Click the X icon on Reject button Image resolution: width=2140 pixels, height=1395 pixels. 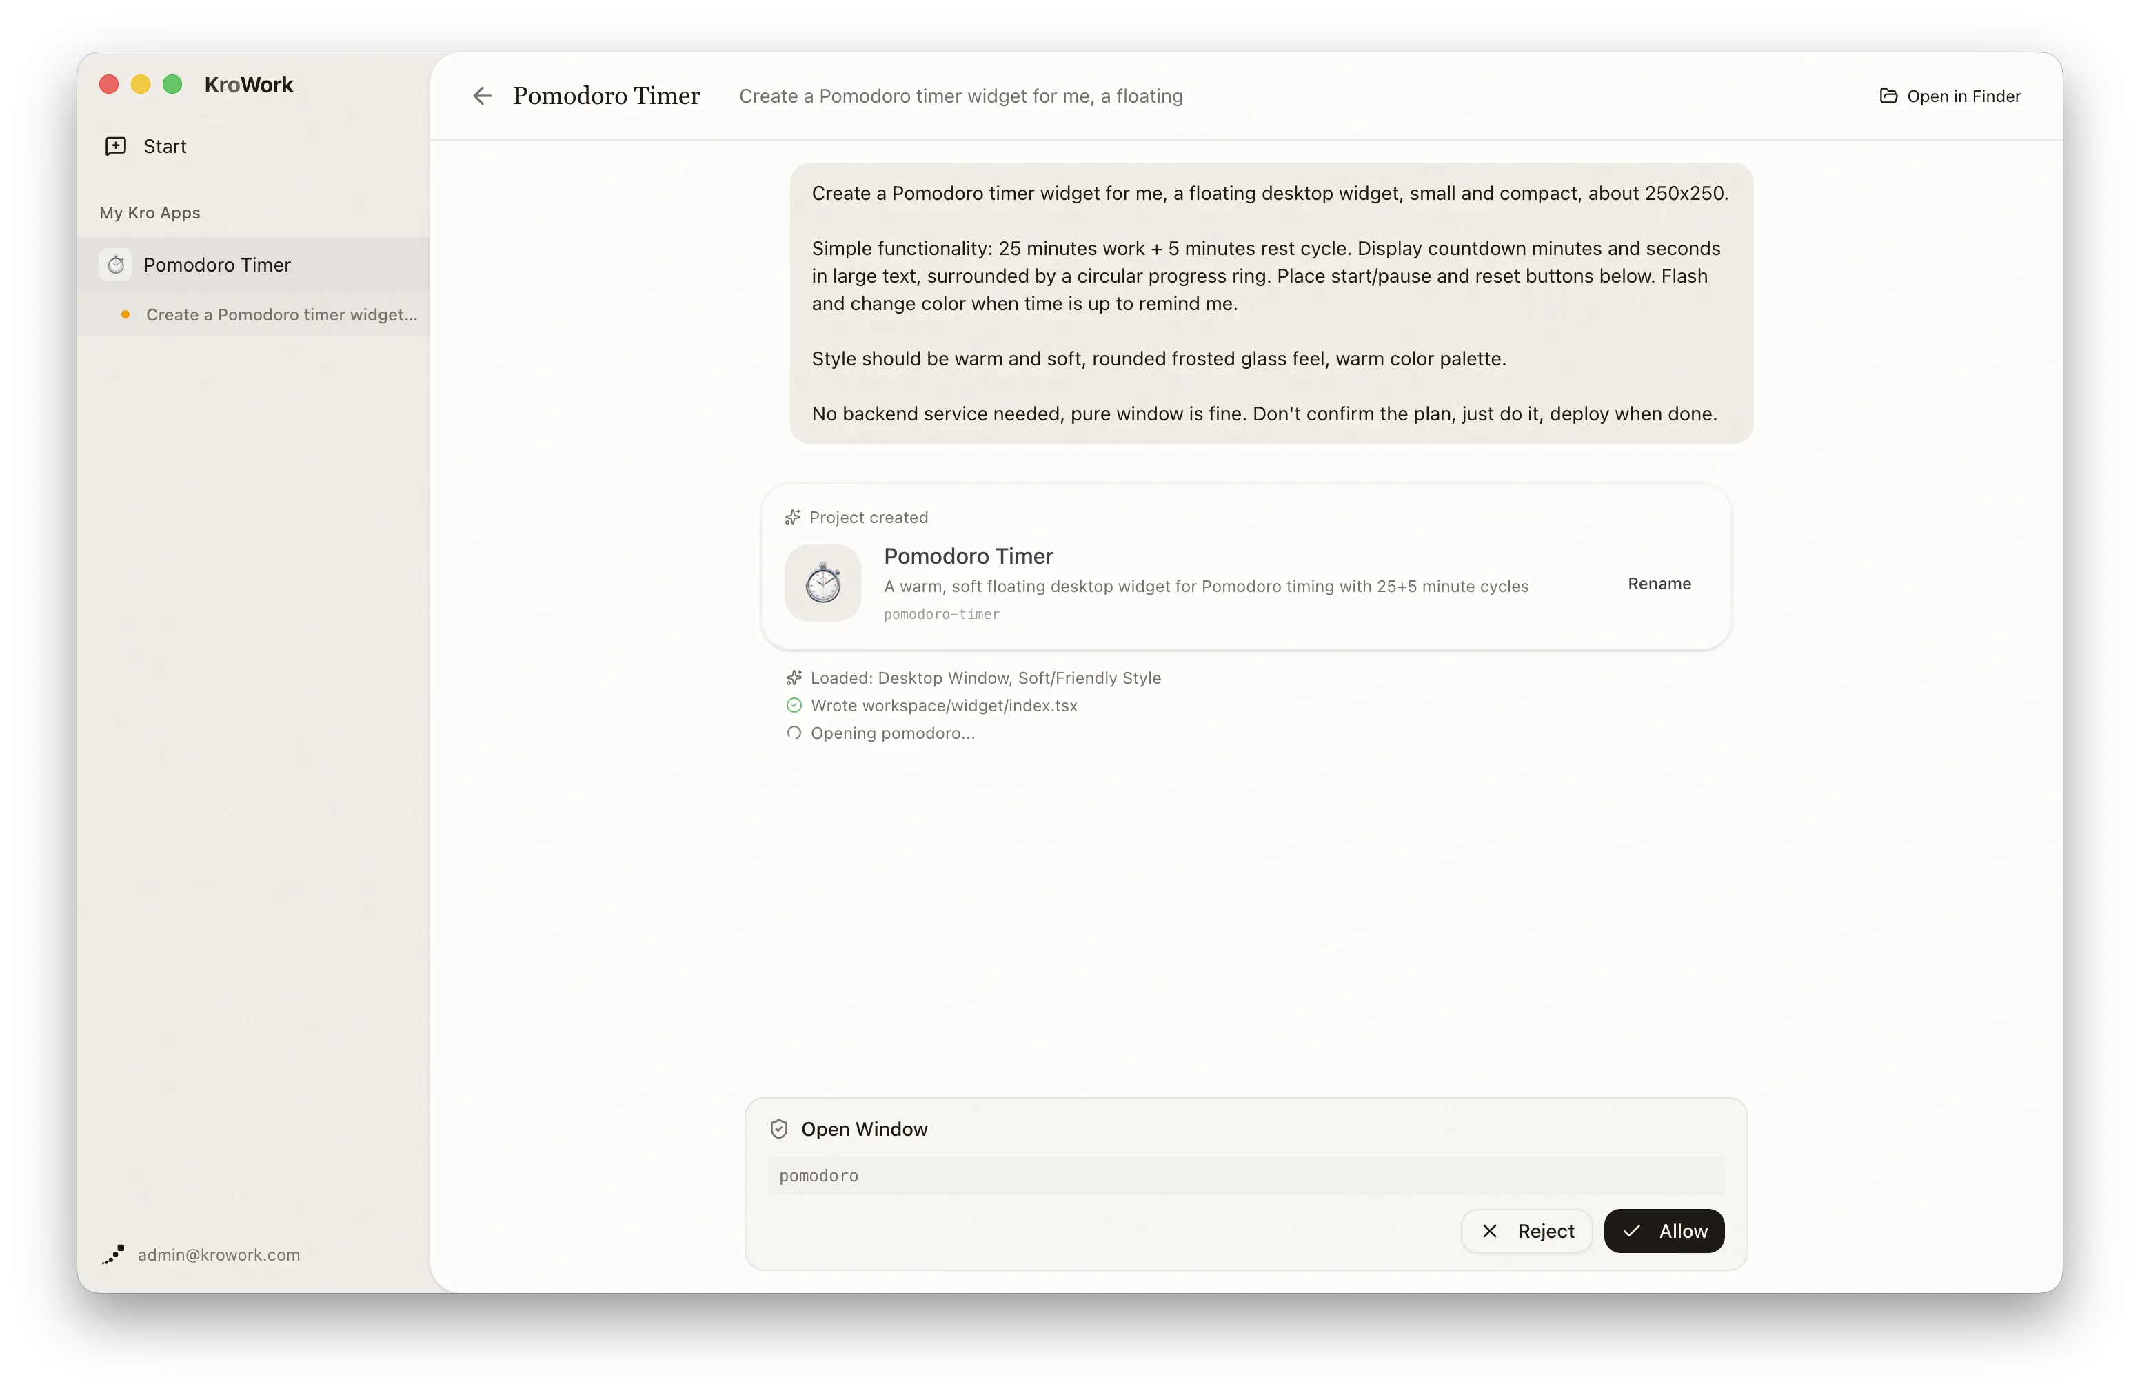pos(1490,1232)
